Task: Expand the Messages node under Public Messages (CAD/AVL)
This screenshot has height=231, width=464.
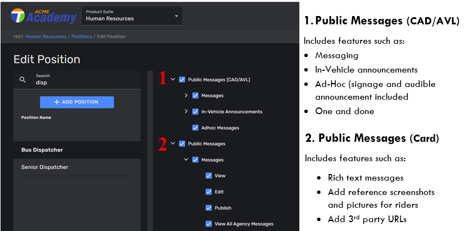Action: [x=186, y=95]
